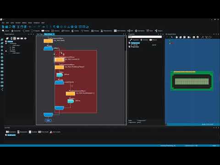This screenshot has height=165, width=220.
Task: Select the highlighted Component row in Properties
Action: tap(135, 43)
